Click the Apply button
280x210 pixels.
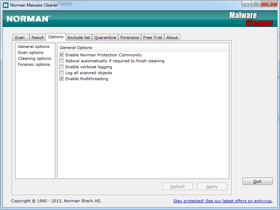pyautogui.click(x=212, y=187)
